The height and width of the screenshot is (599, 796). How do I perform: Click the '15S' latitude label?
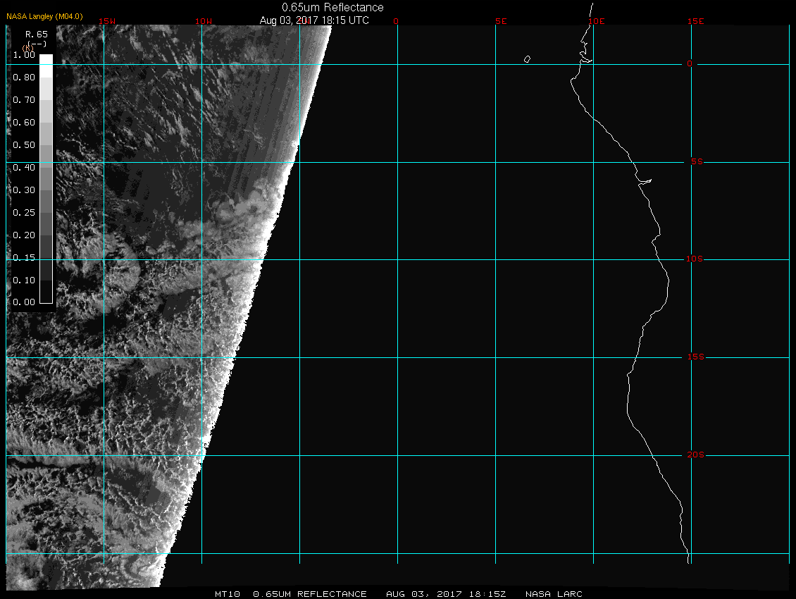[696, 357]
